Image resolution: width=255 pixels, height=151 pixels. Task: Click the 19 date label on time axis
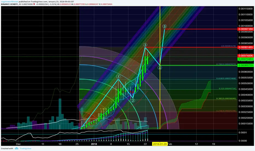tap(213, 144)
